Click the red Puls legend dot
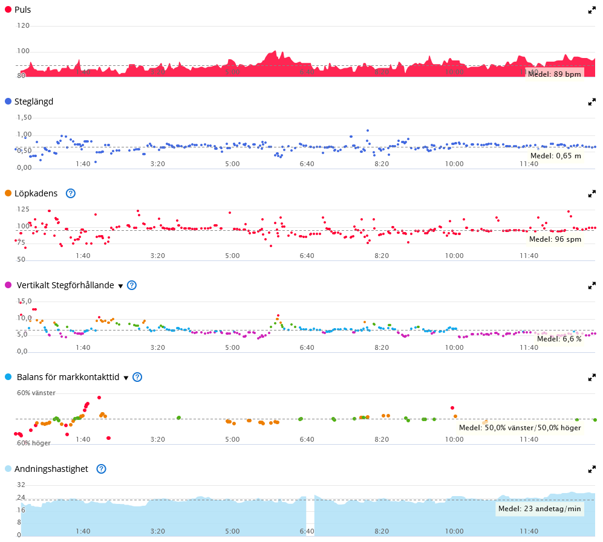The height and width of the screenshot is (542, 603). click(8, 10)
